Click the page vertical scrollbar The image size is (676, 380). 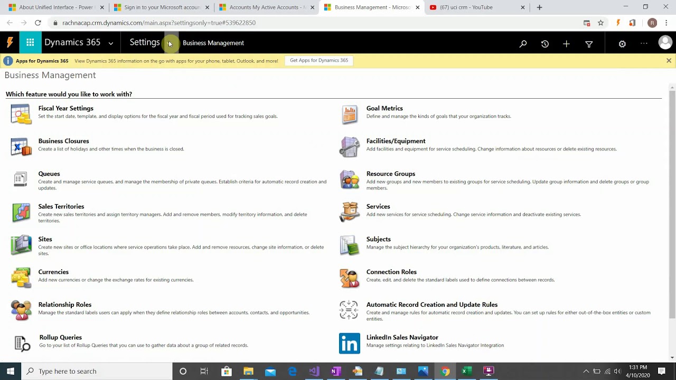(672, 204)
